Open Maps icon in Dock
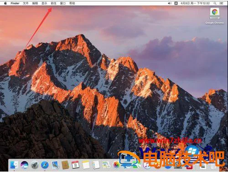Viewport: 228px width, 172px height. tap(106, 165)
